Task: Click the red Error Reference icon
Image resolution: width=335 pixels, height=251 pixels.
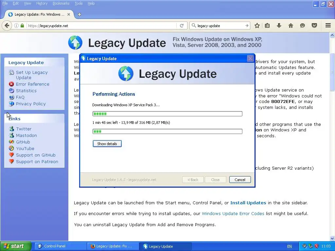Action: pos(11,84)
